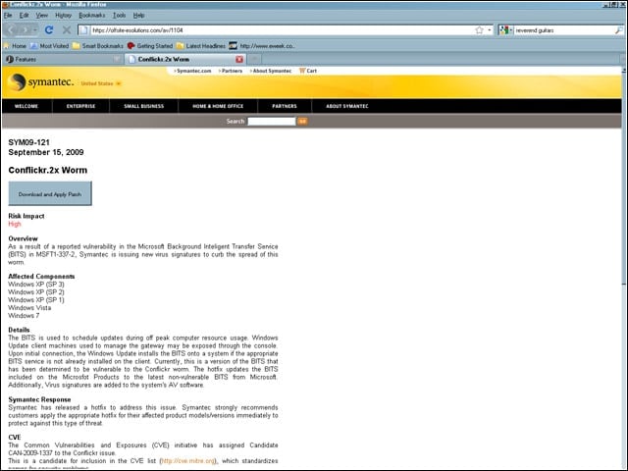Follow the About Symantec top link
Image resolution: width=628 pixels, height=471 pixels.
coord(271,71)
